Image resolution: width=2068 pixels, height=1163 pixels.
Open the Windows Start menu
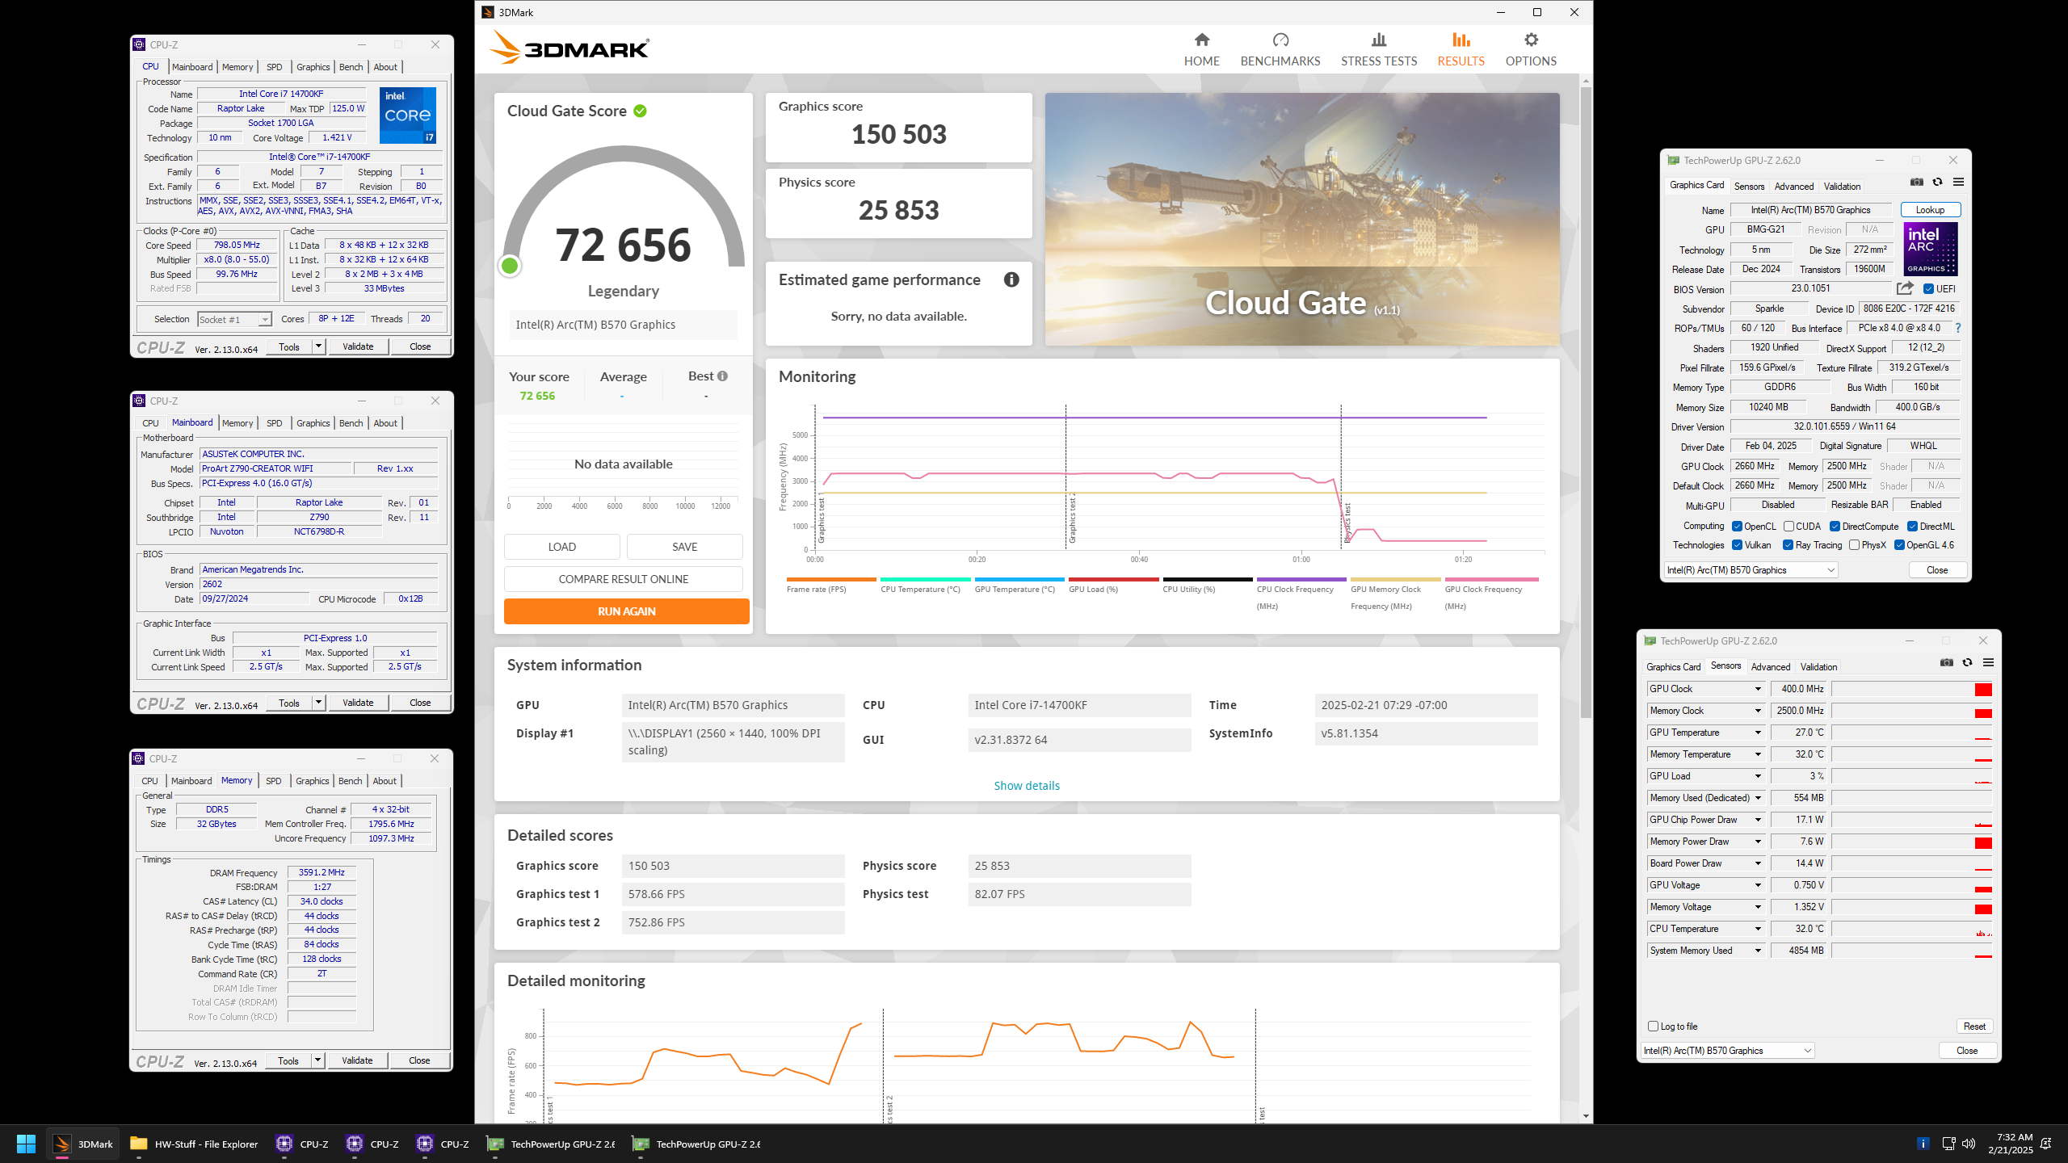[26, 1144]
